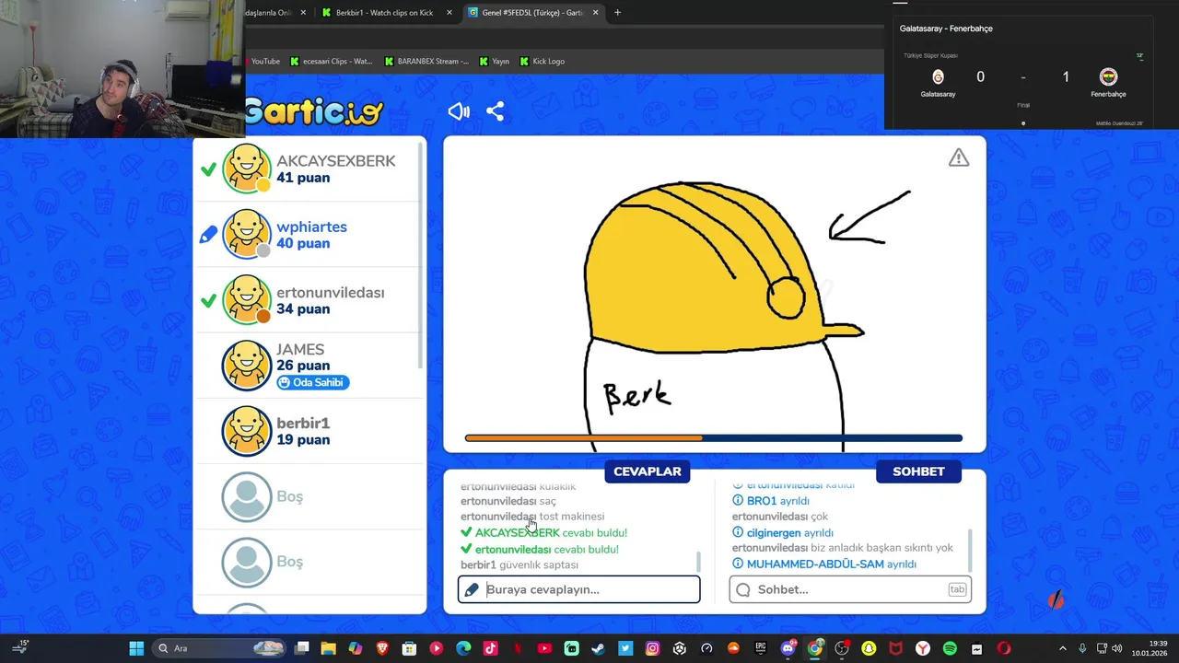1179x663 pixels.
Task: Focus the 'Buraya cevaplayın...' answer field
Action: click(579, 589)
